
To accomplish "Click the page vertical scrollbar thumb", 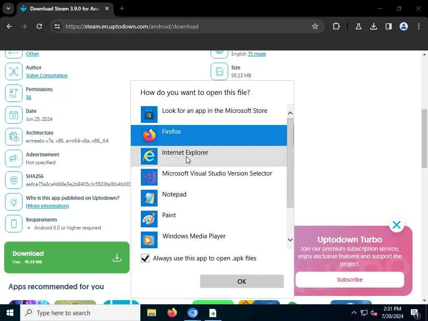I will (x=424, y=138).
